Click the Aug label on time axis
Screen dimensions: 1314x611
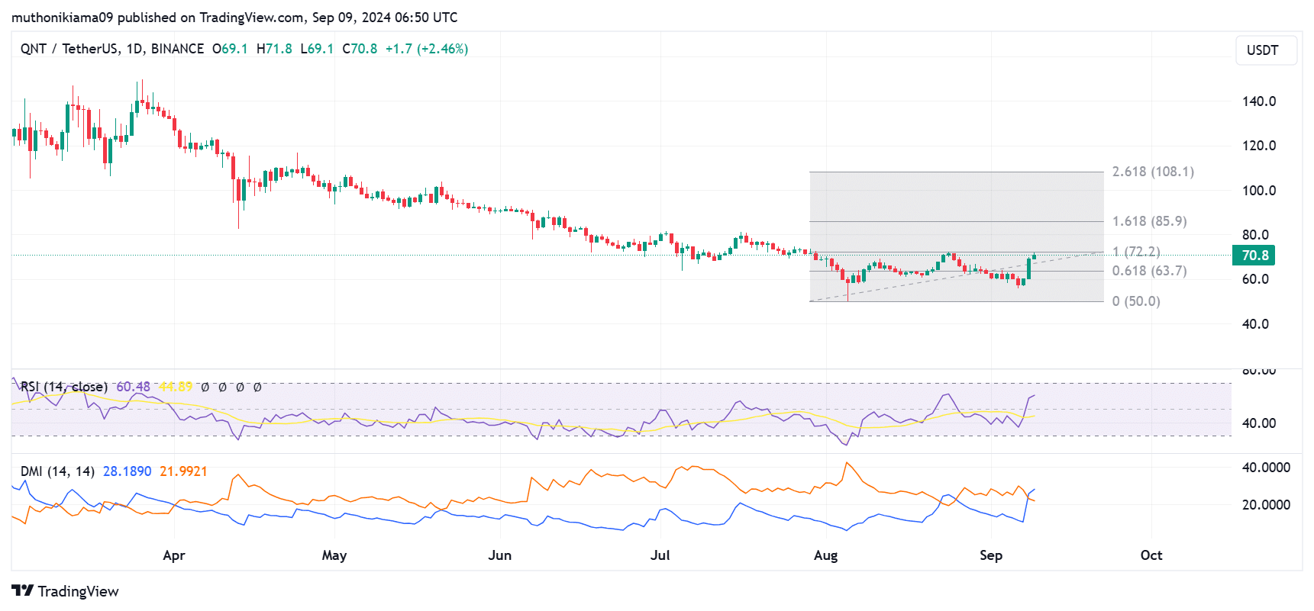[825, 555]
